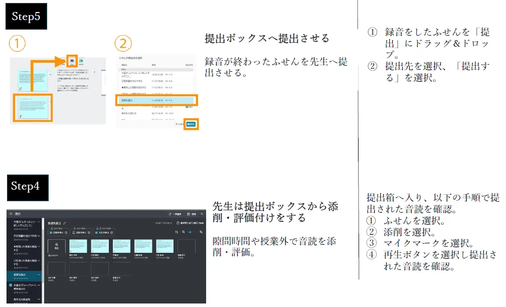Viewport: 506px width, 307px height.
Task: Click the icon right of the submit box
Action: pyautogui.click(x=82, y=61)
